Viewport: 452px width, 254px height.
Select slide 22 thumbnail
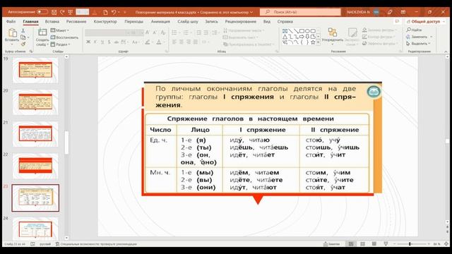[35, 166]
